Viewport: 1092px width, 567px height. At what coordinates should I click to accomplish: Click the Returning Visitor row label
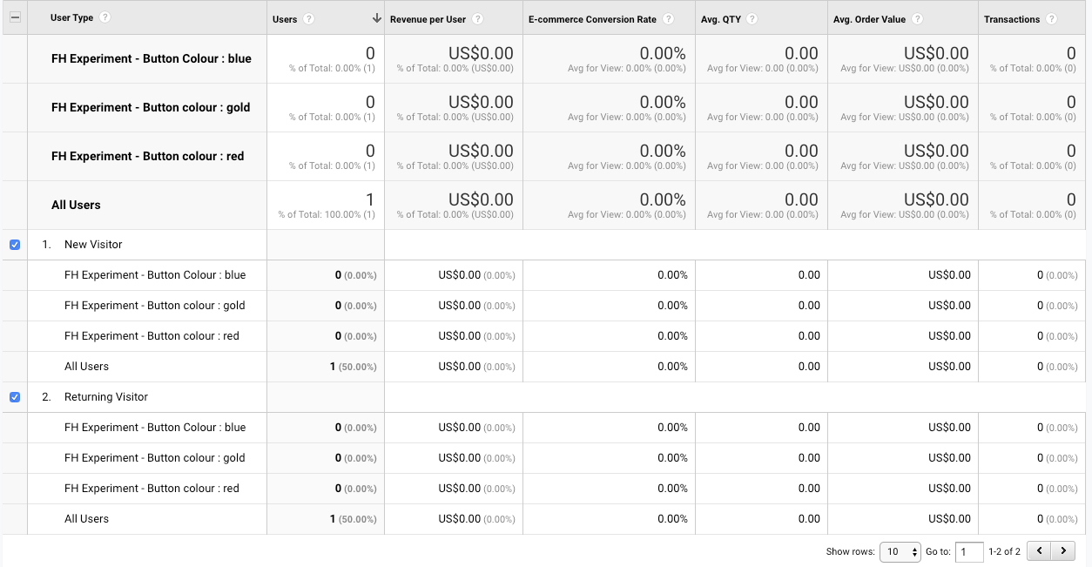[106, 397]
